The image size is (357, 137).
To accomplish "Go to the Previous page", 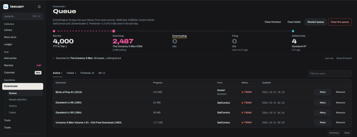I will click(334, 133).
